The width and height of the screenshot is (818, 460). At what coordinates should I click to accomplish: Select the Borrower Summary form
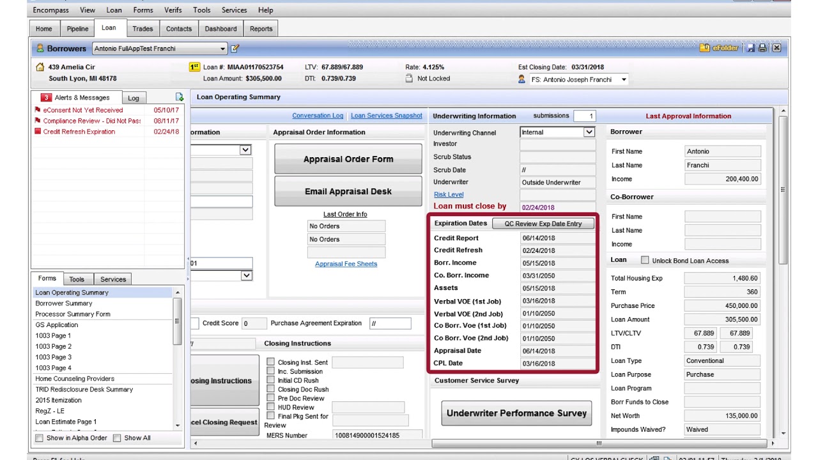[63, 303]
